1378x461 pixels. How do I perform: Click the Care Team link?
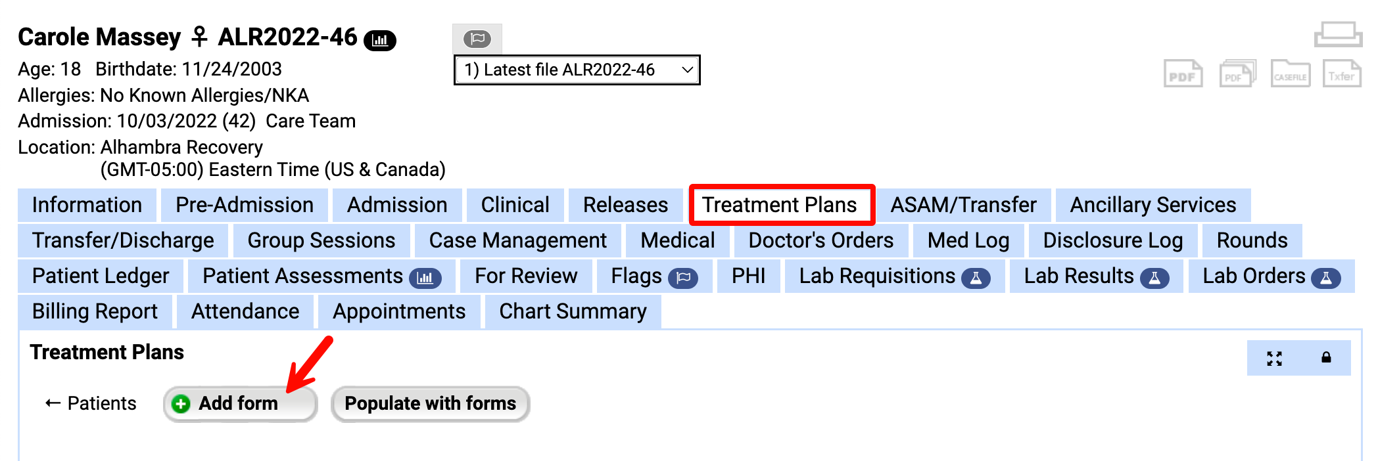tap(310, 121)
